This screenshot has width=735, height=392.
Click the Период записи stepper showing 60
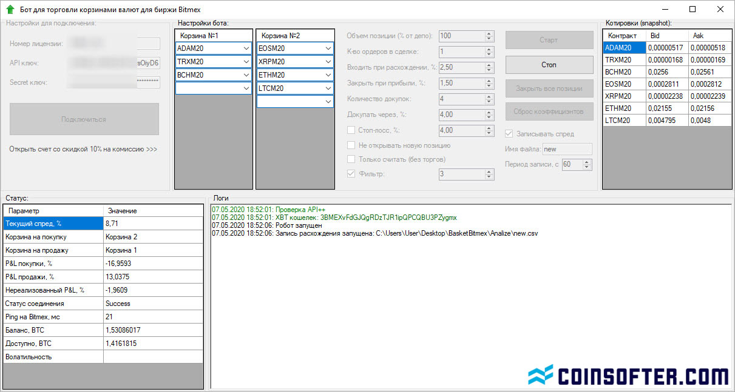[577, 164]
